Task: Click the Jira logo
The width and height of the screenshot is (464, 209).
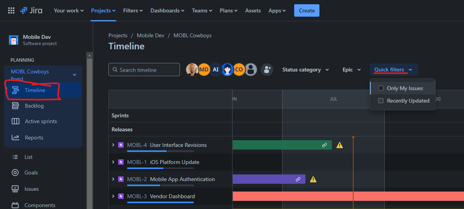Action: coord(31,11)
